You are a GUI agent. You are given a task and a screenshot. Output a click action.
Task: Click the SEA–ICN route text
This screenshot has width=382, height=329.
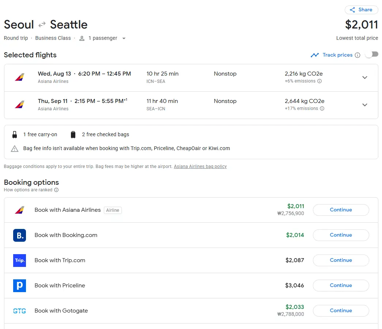pos(156,109)
